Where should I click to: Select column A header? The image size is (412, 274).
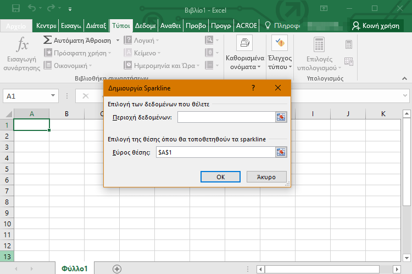(31, 114)
